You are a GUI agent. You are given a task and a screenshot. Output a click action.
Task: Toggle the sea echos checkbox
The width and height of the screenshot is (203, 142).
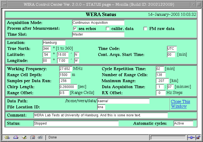coord(75,28)
